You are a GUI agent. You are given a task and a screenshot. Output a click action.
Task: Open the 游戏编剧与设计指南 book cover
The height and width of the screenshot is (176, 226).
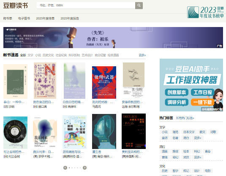click(x=74, y=132)
